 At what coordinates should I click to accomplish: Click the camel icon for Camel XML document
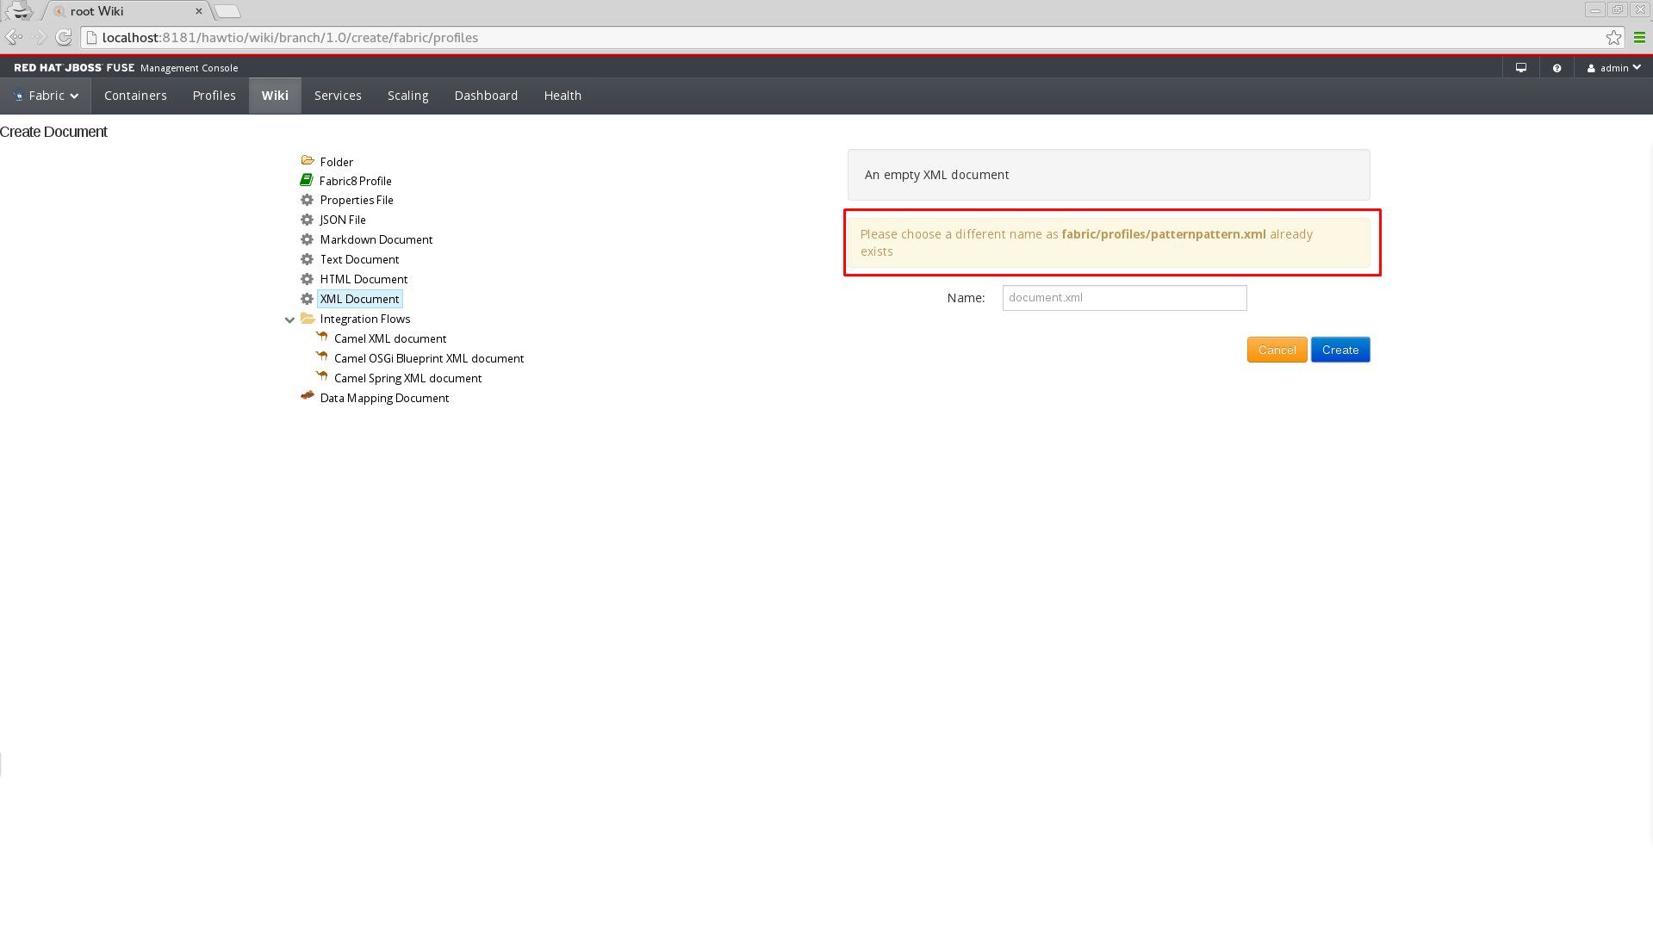321,337
